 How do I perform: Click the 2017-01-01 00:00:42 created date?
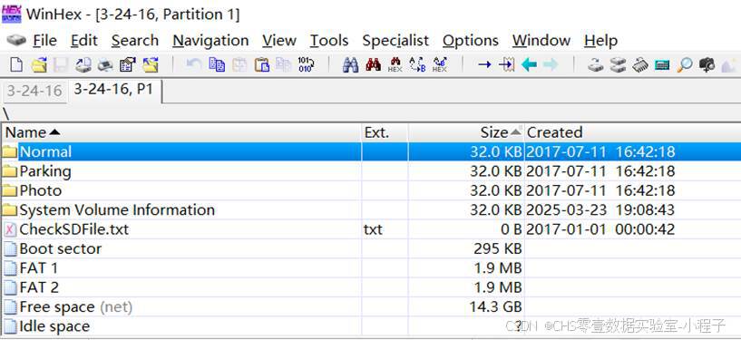pos(600,229)
